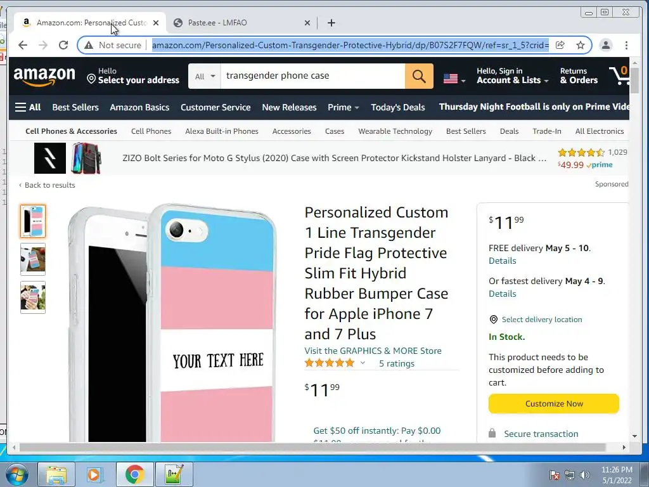Open New Releases
Image resolution: width=649 pixels, height=487 pixels.
[x=289, y=107]
